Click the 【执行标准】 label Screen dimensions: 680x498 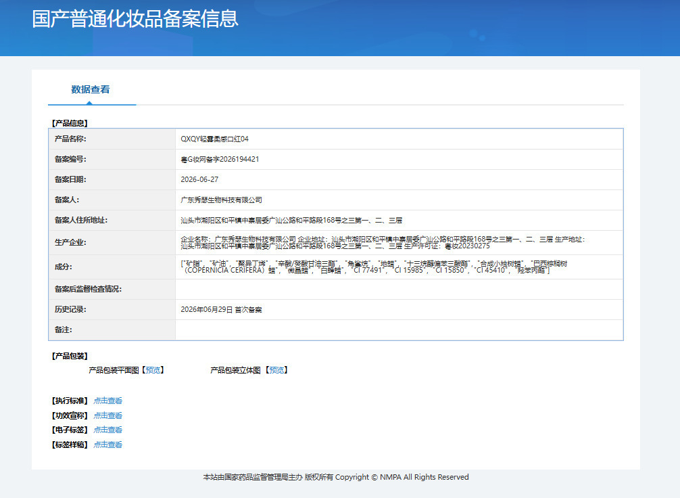[x=70, y=401]
